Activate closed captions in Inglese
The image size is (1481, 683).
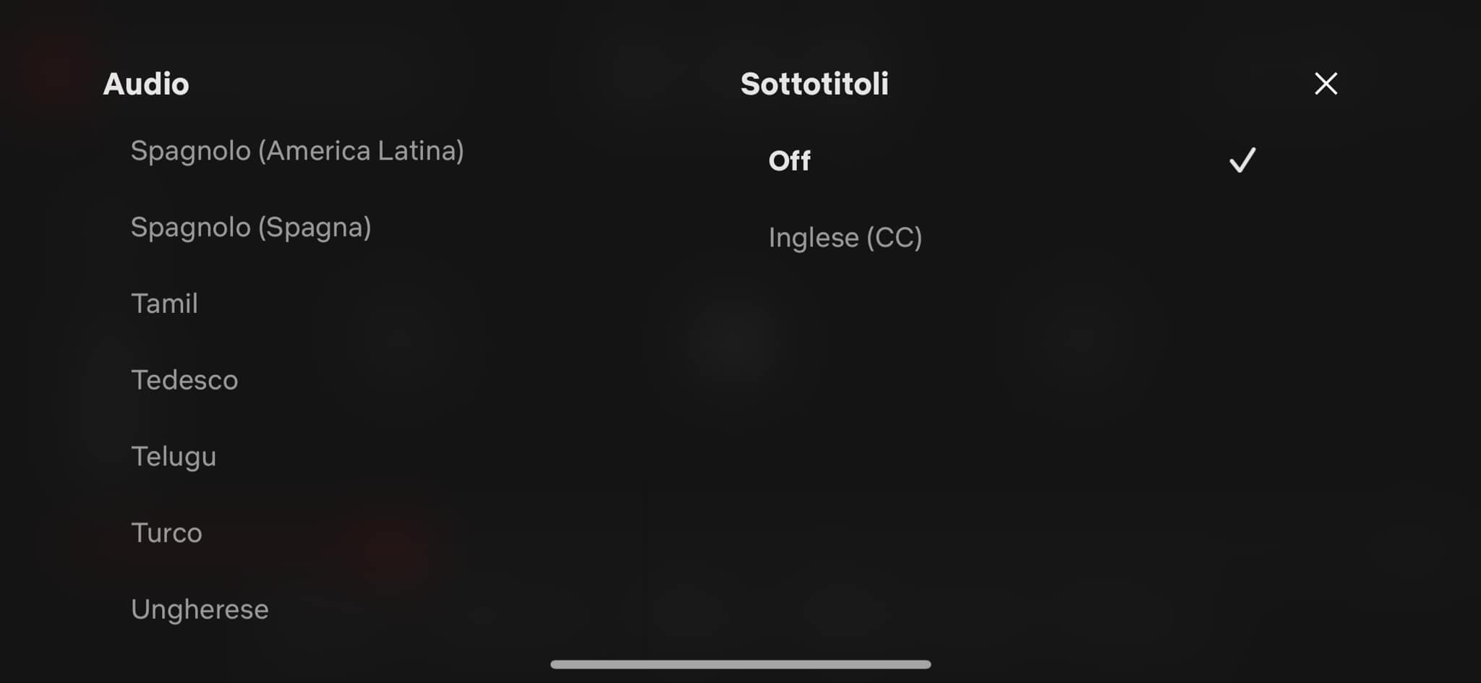pos(845,238)
